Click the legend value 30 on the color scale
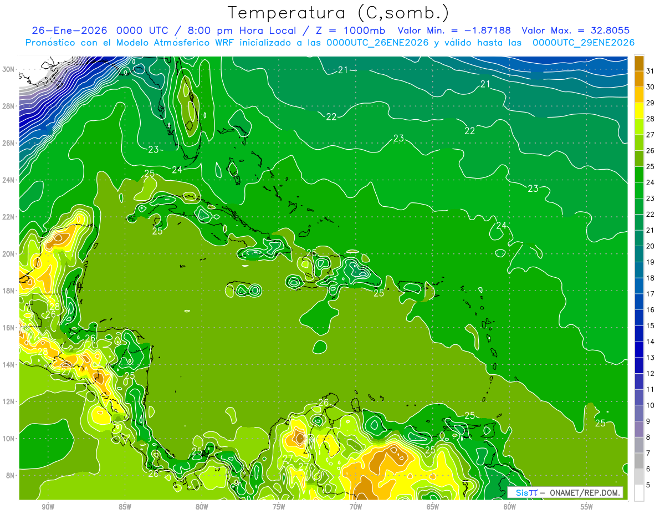 [651, 86]
